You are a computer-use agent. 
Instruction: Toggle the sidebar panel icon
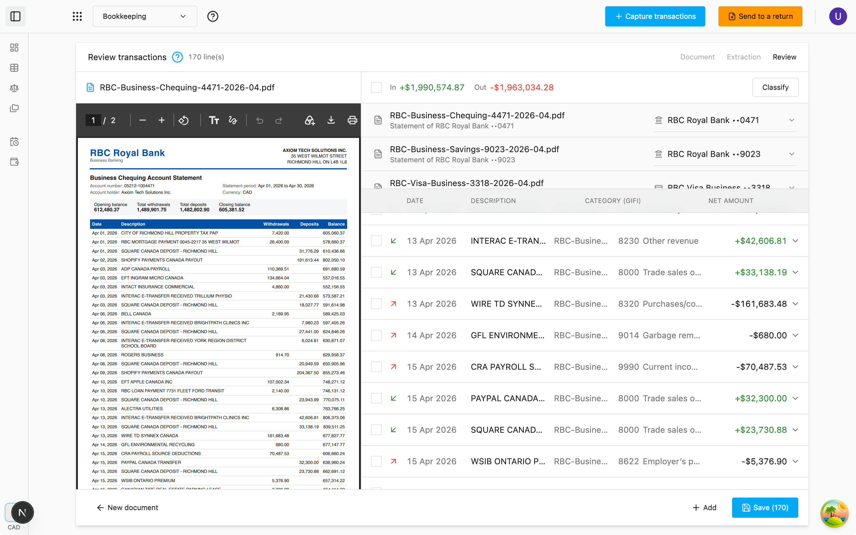[x=15, y=16]
